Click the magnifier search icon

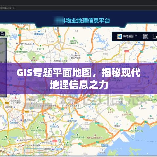pos(2,34)
